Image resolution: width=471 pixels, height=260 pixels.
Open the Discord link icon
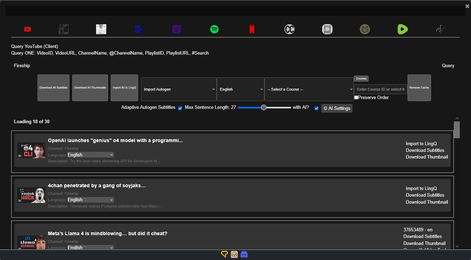(244, 254)
